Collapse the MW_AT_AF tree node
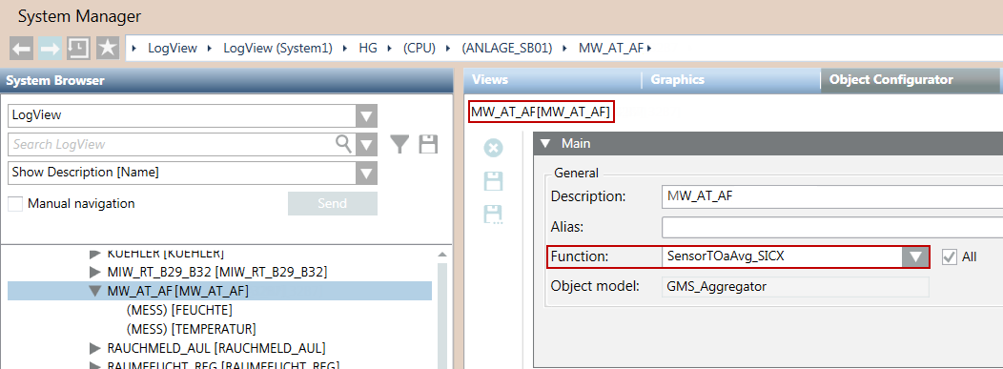The height and width of the screenshot is (369, 1003). pos(95,292)
